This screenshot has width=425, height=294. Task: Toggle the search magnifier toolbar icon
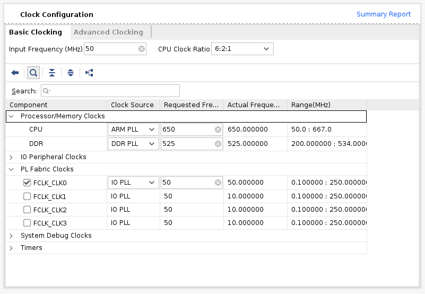(x=33, y=73)
